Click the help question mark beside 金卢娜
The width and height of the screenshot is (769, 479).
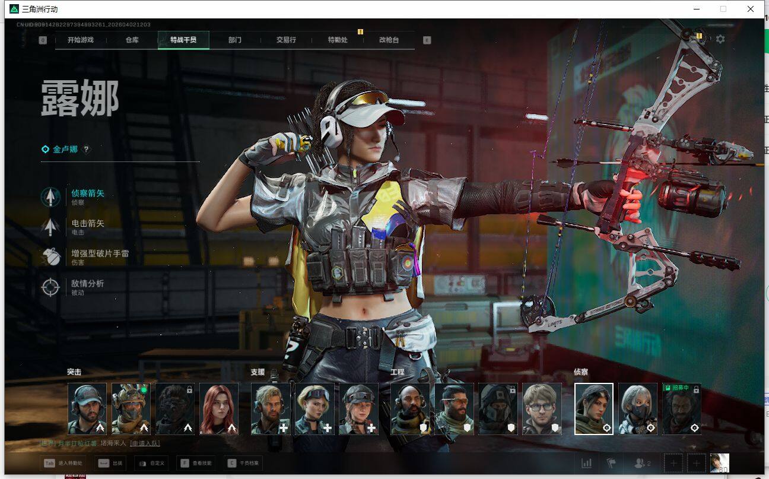click(86, 150)
